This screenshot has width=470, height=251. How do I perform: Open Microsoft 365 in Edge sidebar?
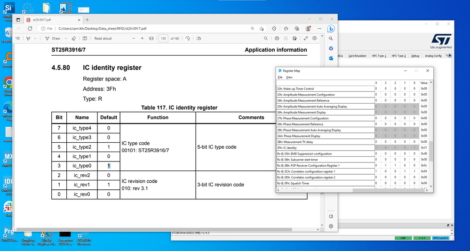(x=331, y=49)
